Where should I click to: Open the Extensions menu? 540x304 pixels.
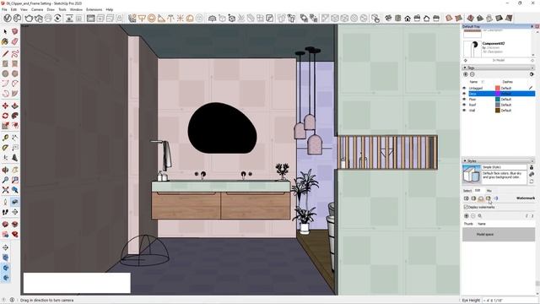tap(94, 9)
